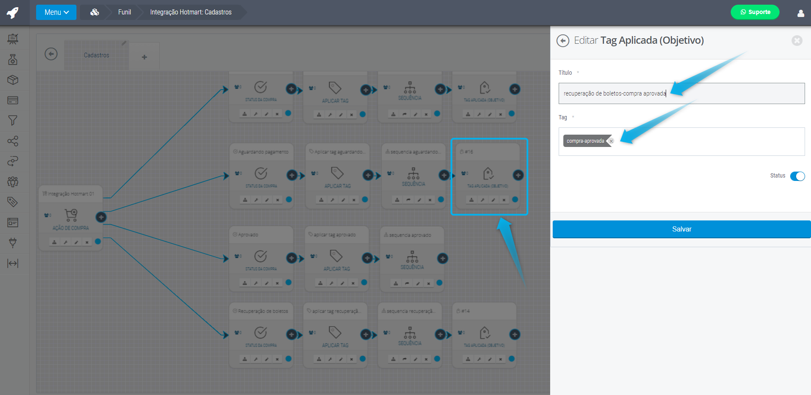This screenshot has height=395, width=811.
Task: Open the Menu dropdown
Action: (x=56, y=12)
